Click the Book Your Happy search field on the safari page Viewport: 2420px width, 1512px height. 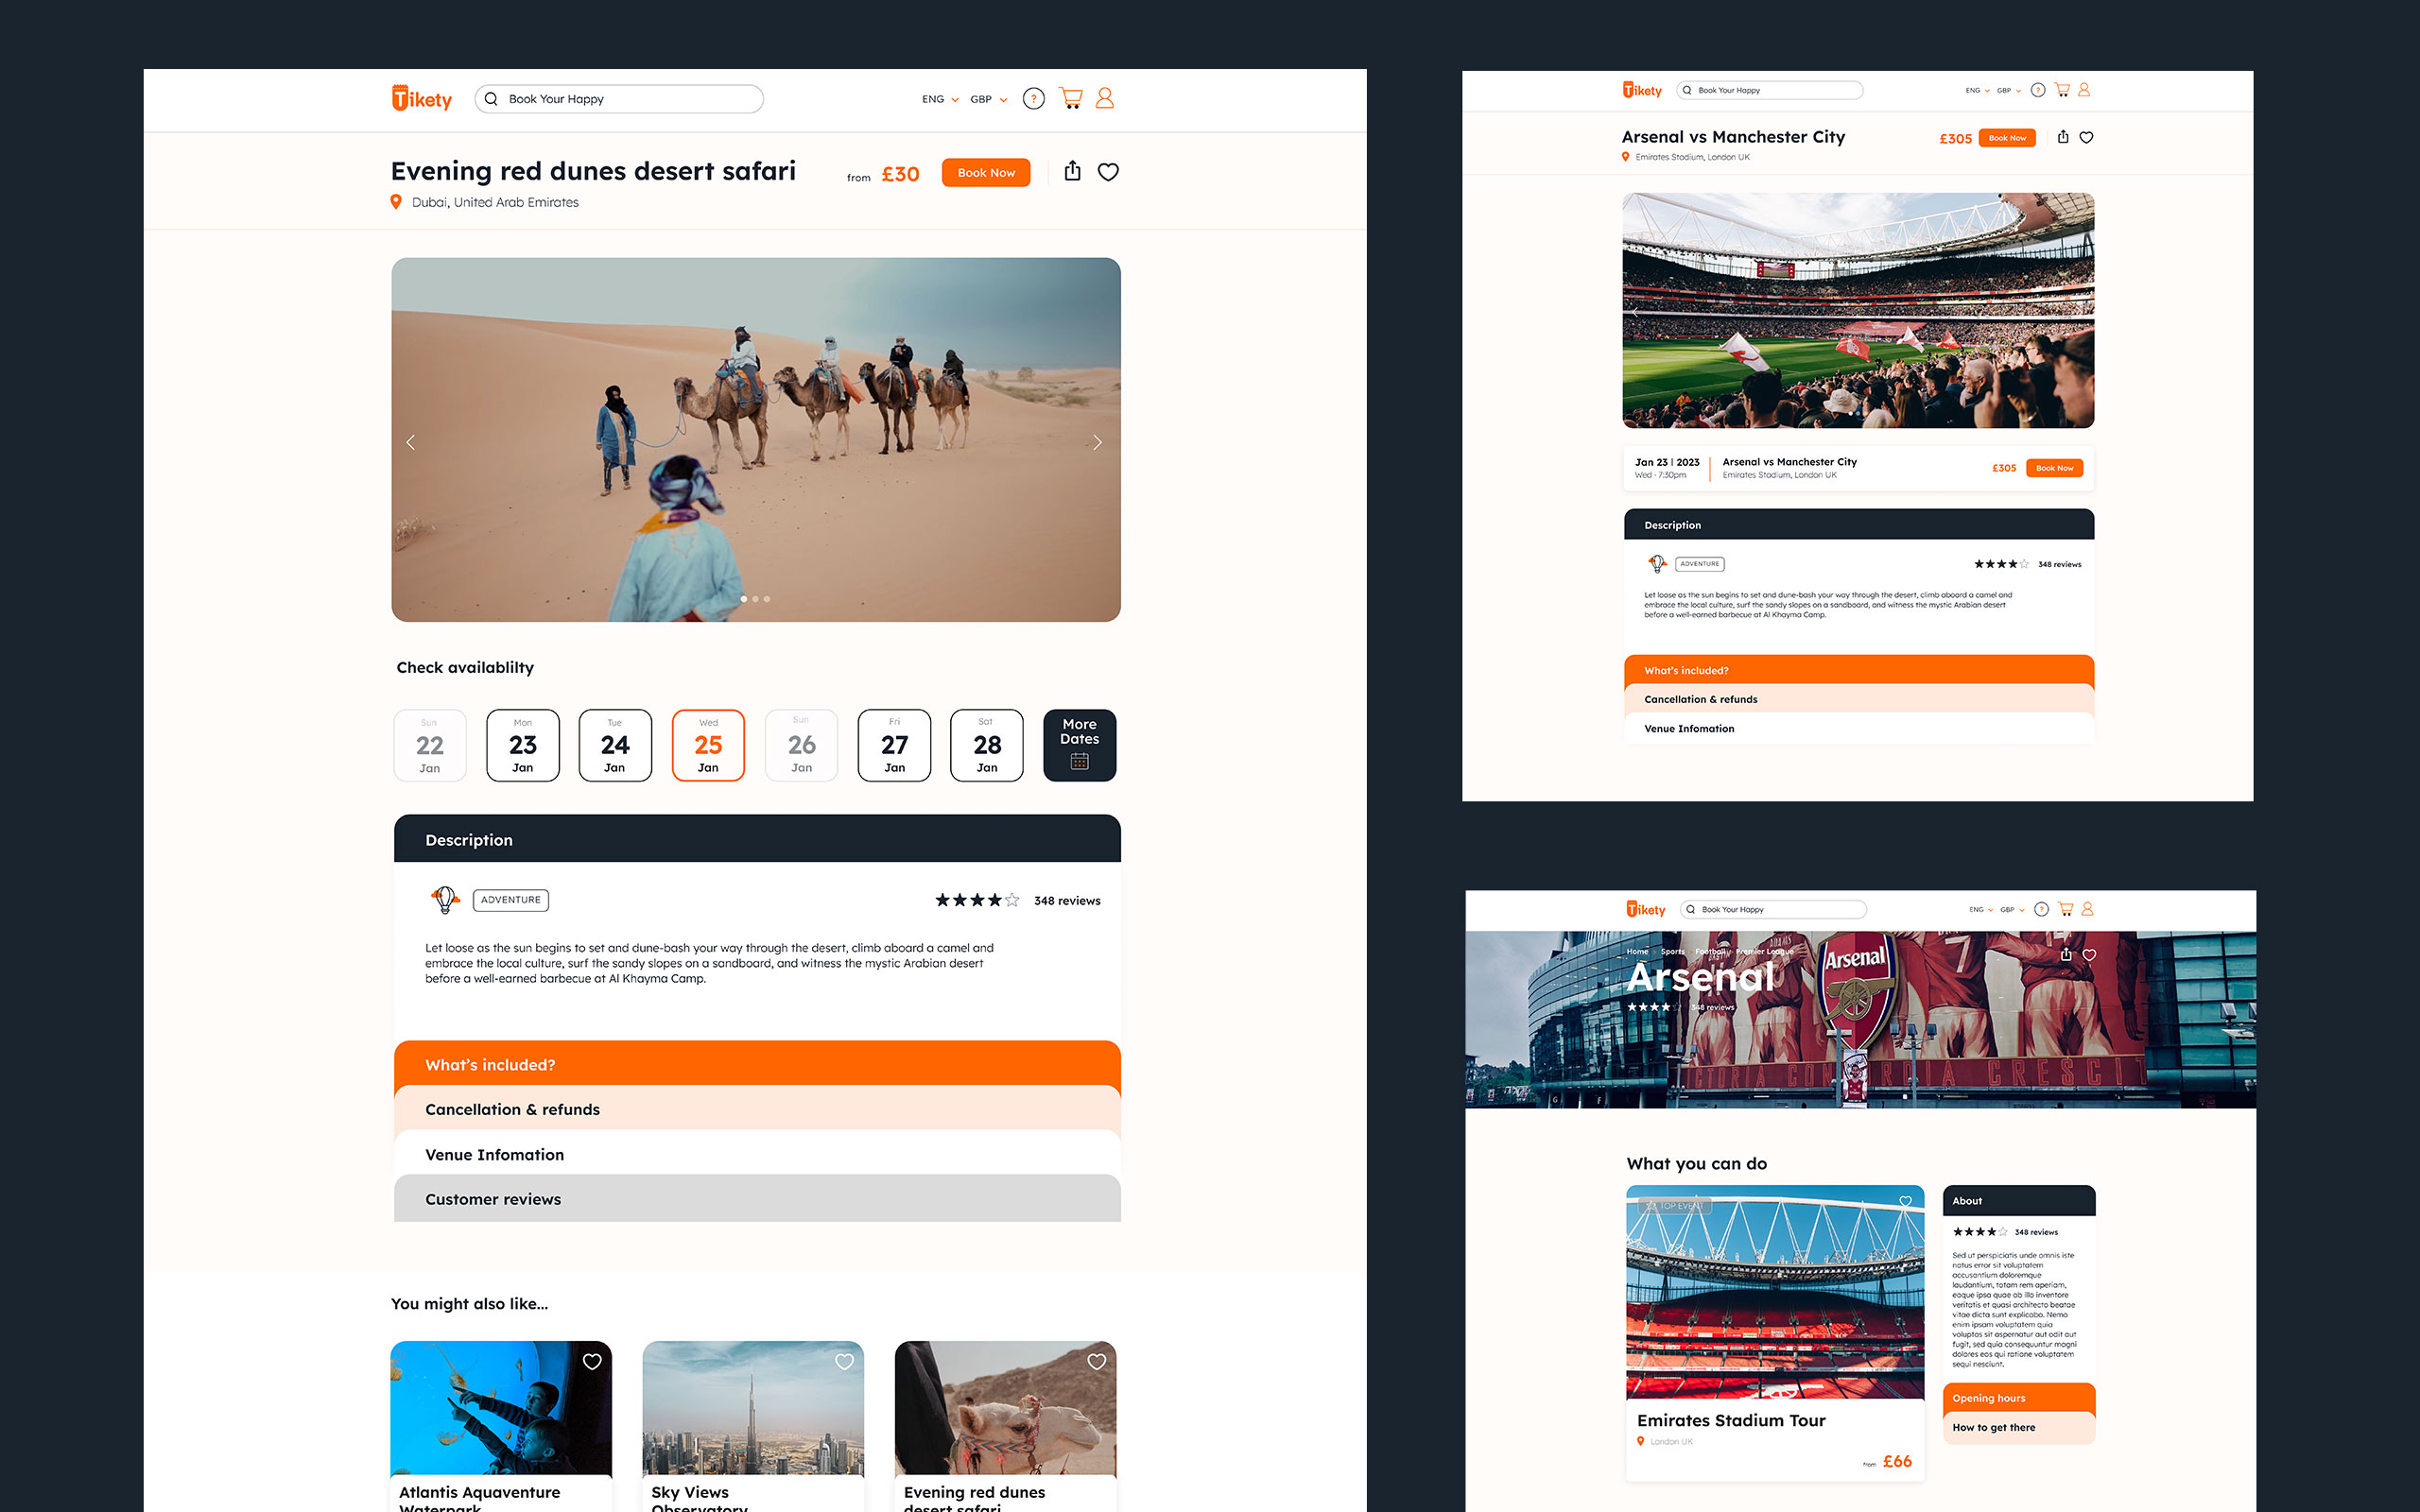pyautogui.click(x=619, y=99)
